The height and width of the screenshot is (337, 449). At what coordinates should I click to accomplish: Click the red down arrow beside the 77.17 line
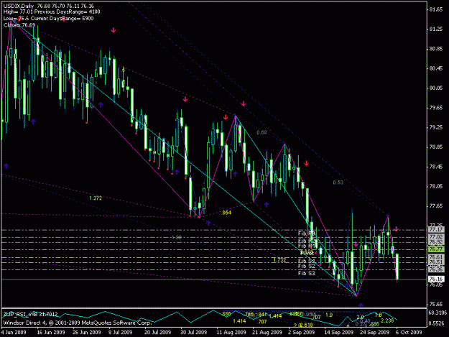pyautogui.click(x=396, y=229)
